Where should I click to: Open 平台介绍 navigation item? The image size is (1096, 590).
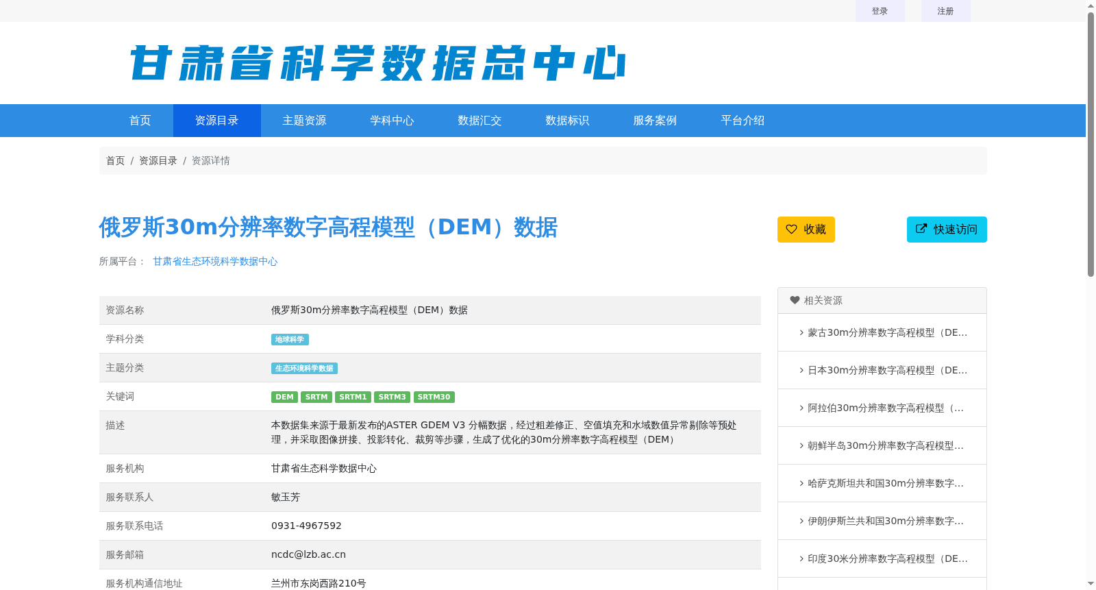click(x=743, y=121)
